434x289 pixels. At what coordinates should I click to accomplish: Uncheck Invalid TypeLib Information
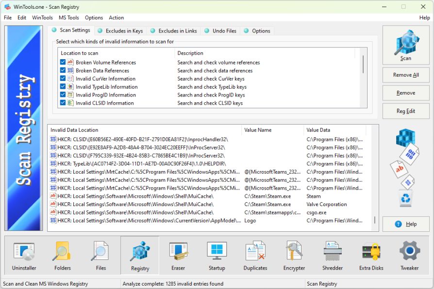pyautogui.click(x=63, y=87)
